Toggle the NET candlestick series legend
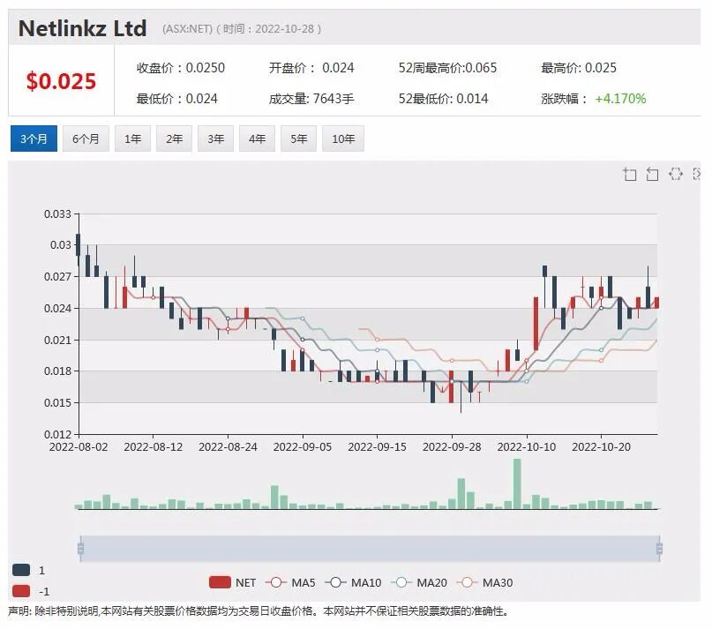This screenshot has height=629, width=712. coord(233,582)
